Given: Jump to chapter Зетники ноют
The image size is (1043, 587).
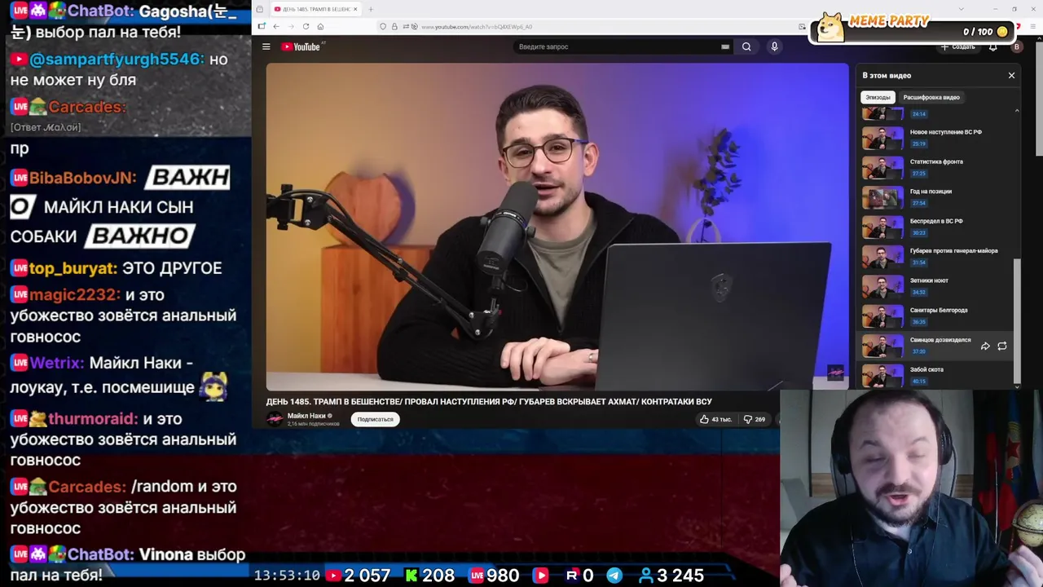Looking at the screenshot, I should coord(937,286).
